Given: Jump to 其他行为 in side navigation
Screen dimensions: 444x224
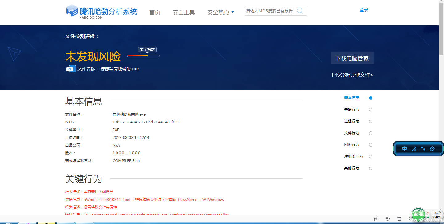Looking at the screenshot, I should 352,168.
